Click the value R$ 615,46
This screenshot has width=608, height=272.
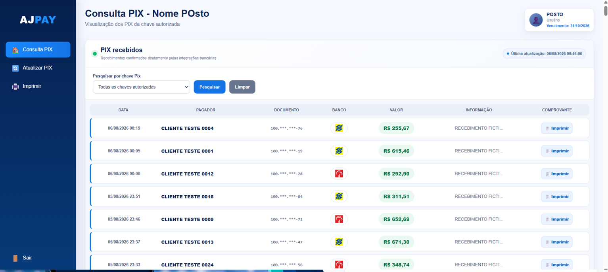[396, 151]
